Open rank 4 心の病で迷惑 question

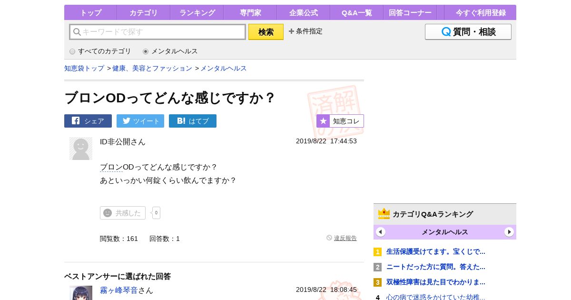pos(436,297)
